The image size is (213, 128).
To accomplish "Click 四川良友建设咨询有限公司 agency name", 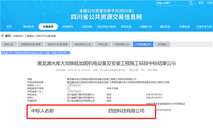I will (81, 101).
